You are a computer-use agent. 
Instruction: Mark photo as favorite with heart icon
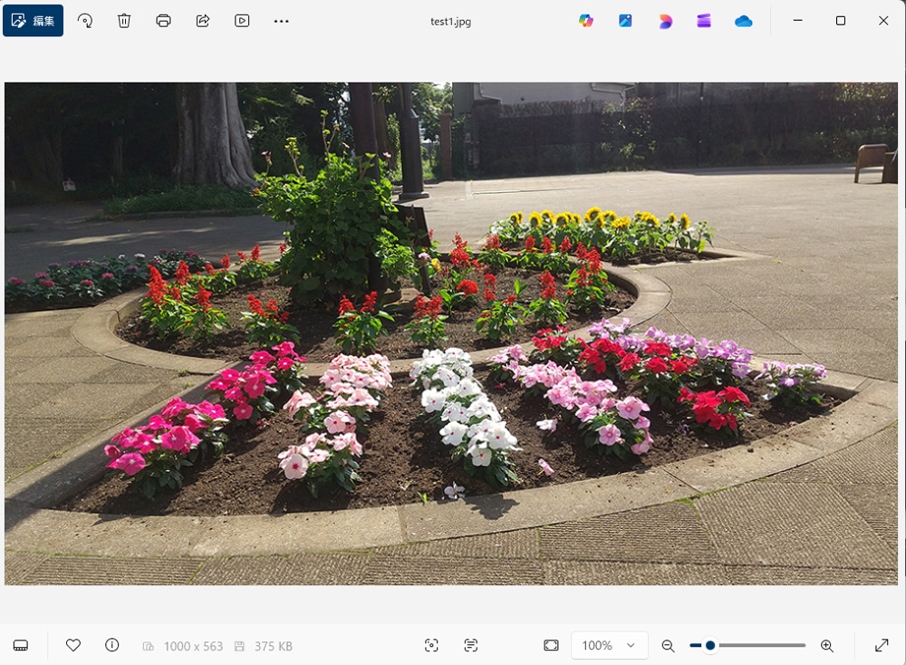pyautogui.click(x=73, y=645)
